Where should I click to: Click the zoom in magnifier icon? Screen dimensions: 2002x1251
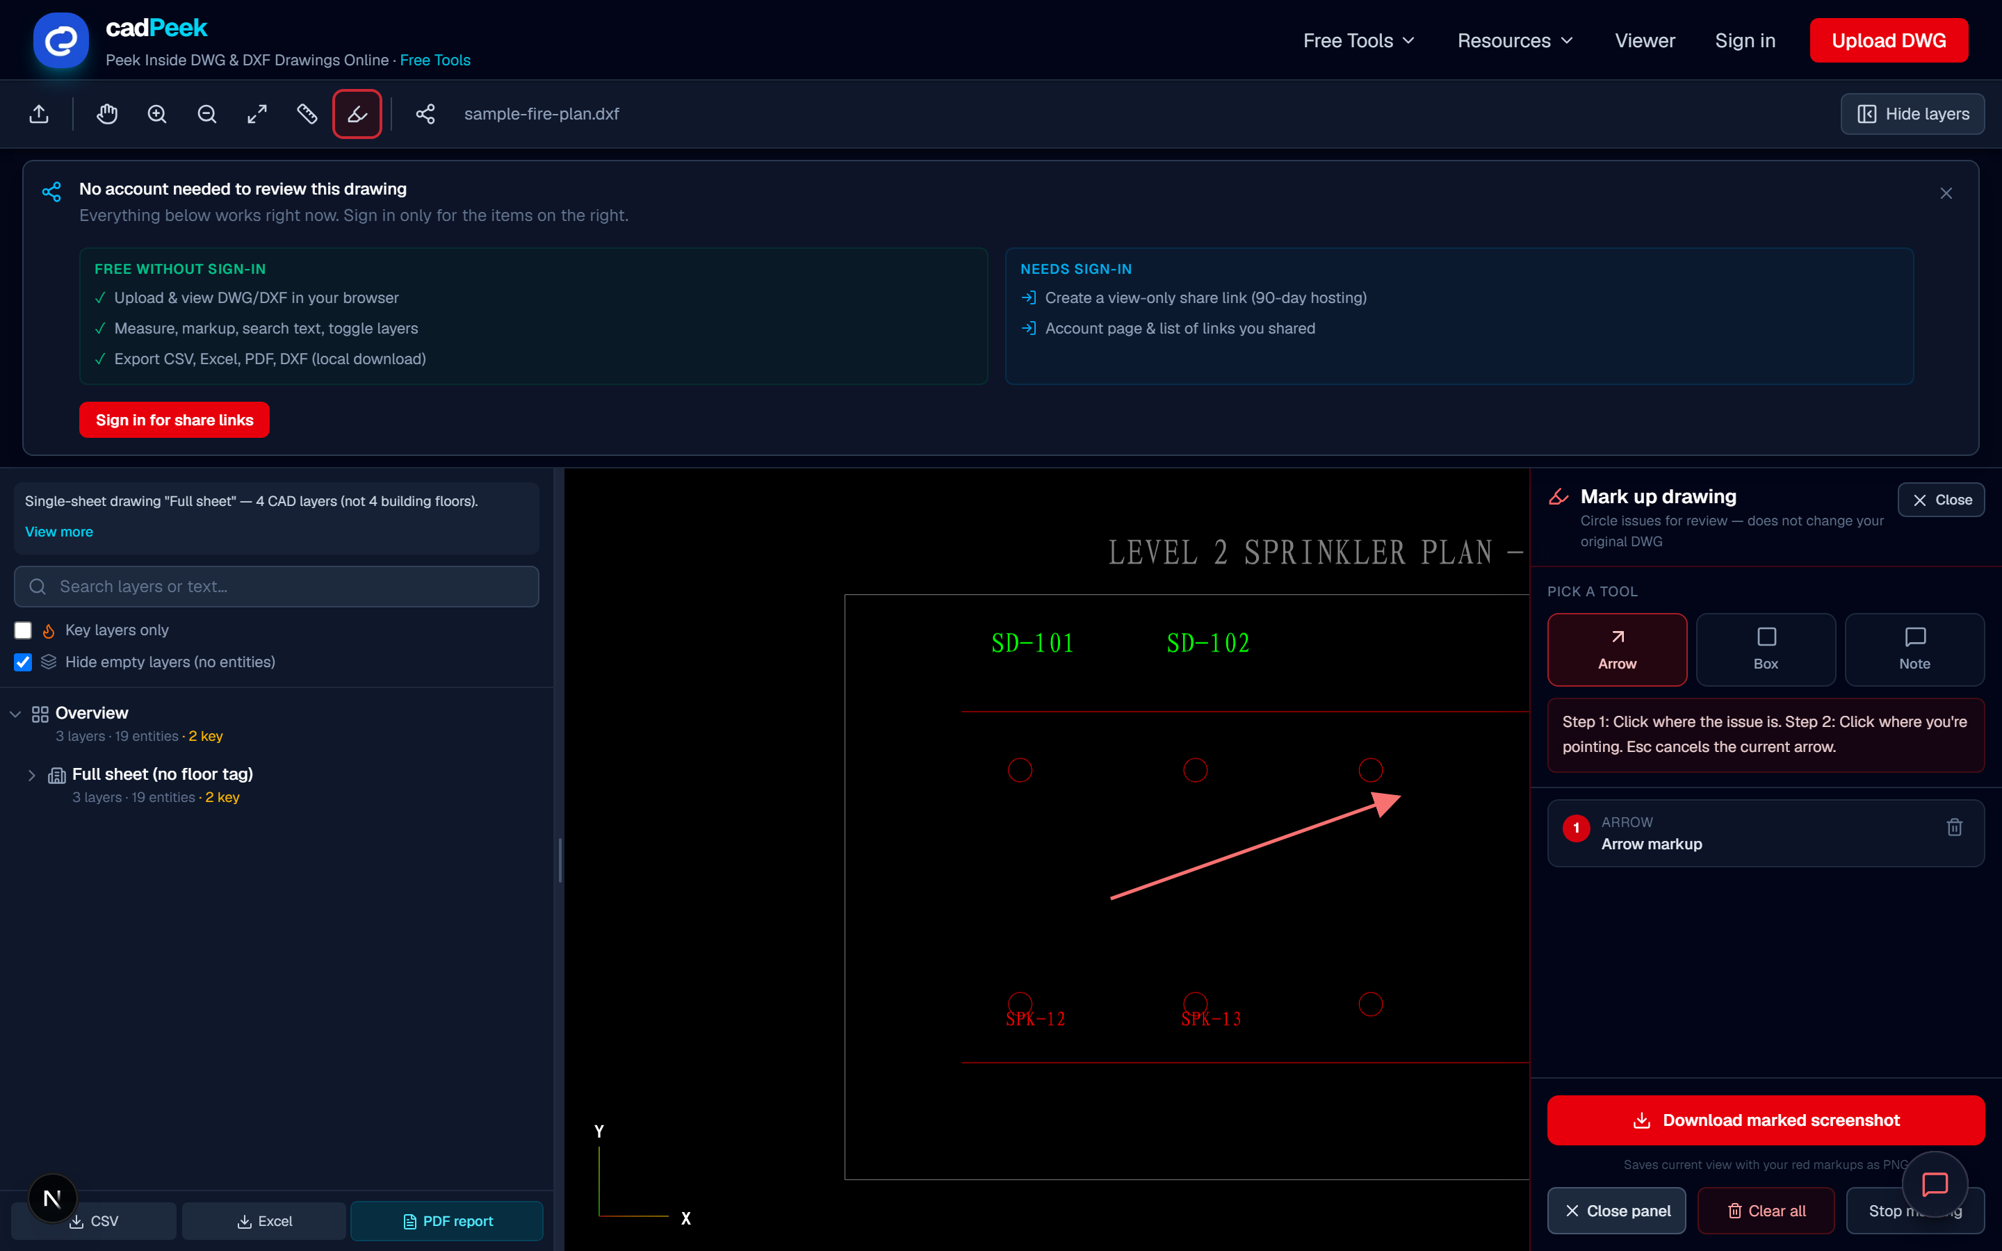point(157,114)
